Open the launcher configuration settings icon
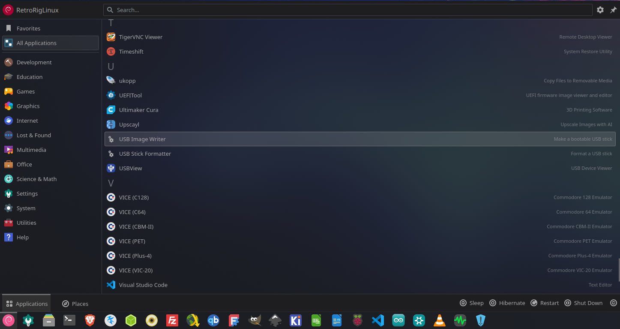620x329 pixels. click(x=600, y=10)
